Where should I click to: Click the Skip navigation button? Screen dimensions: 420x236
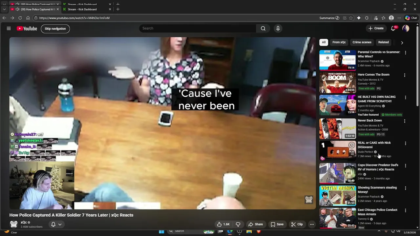pos(55,29)
